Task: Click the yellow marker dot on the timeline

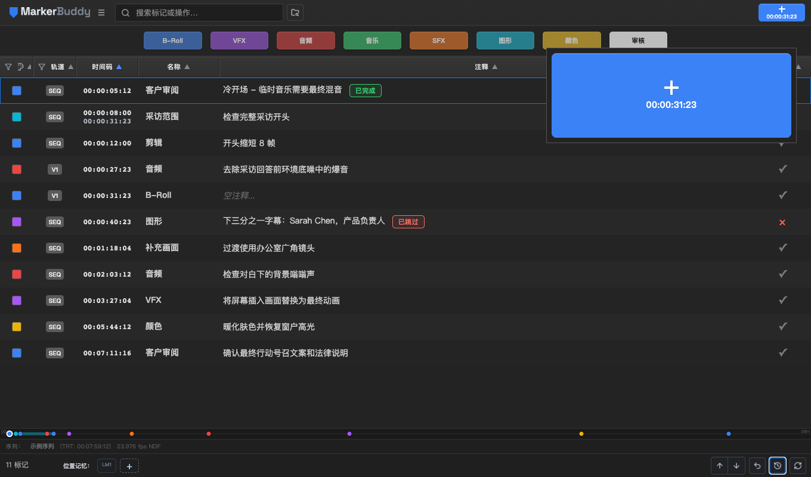Action: [581, 433]
